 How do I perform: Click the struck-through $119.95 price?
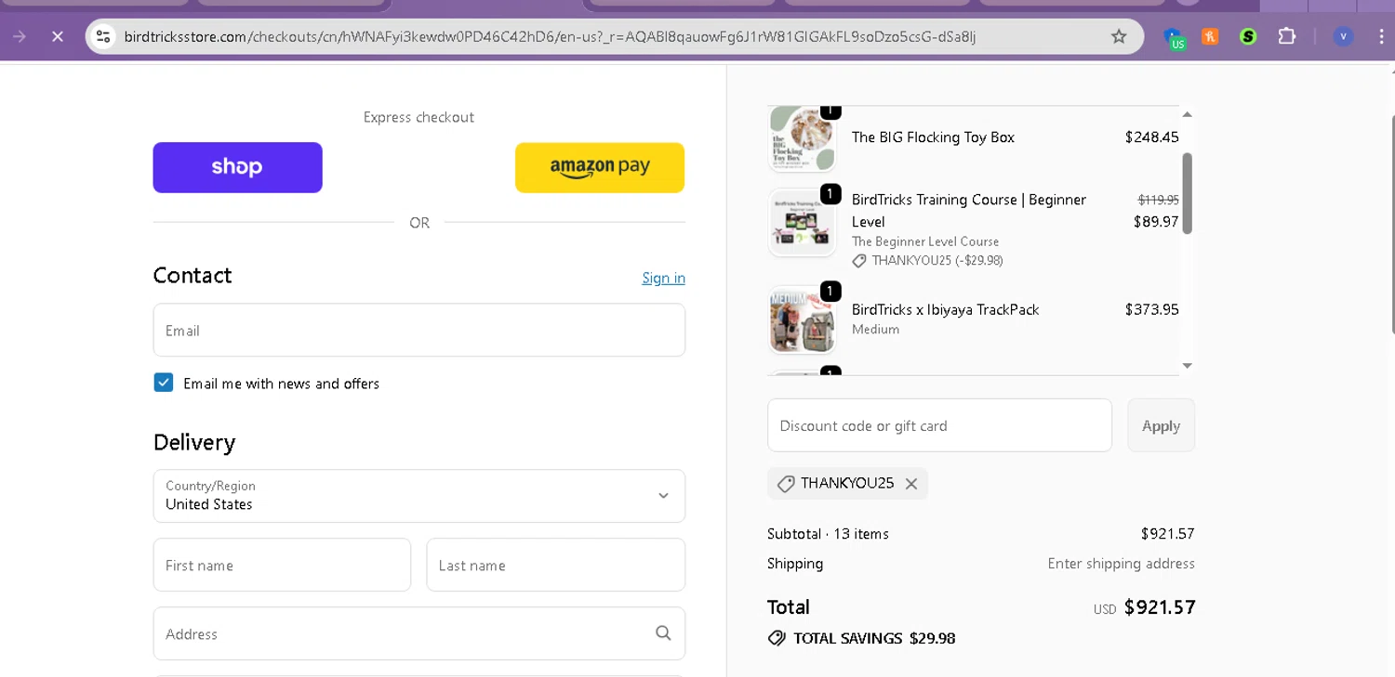(1158, 200)
